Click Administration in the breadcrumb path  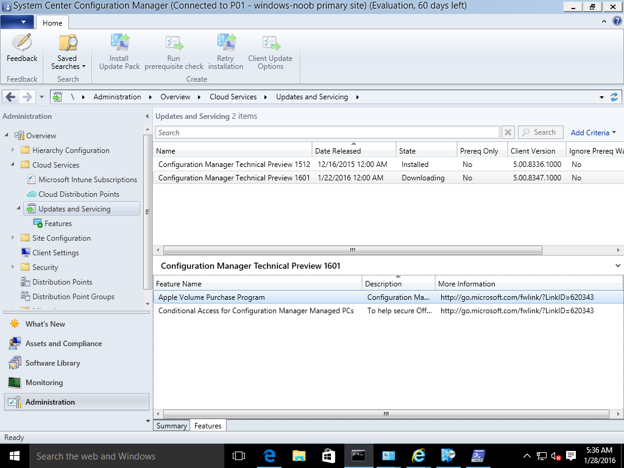pyautogui.click(x=117, y=97)
